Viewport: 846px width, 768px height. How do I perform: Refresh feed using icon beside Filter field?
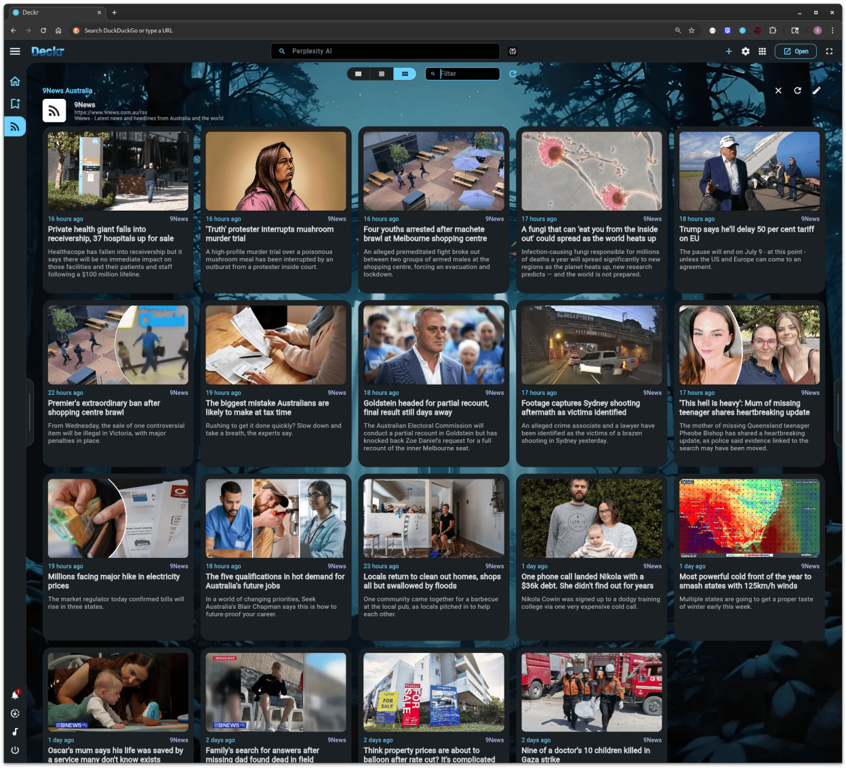(x=512, y=74)
